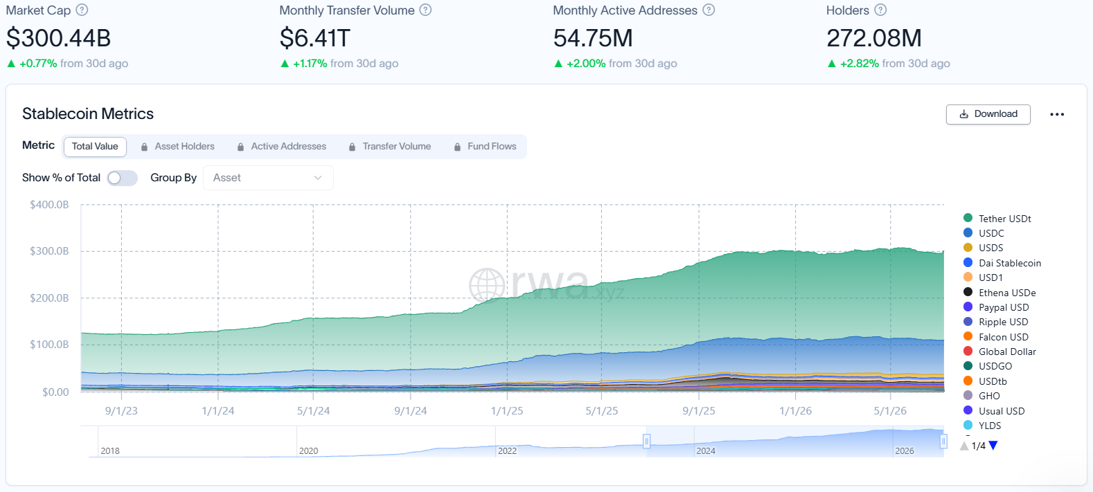This screenshot has height=492, width=1093.
Task: Click the right range slider handle
Action: click(x=943, y=441)
